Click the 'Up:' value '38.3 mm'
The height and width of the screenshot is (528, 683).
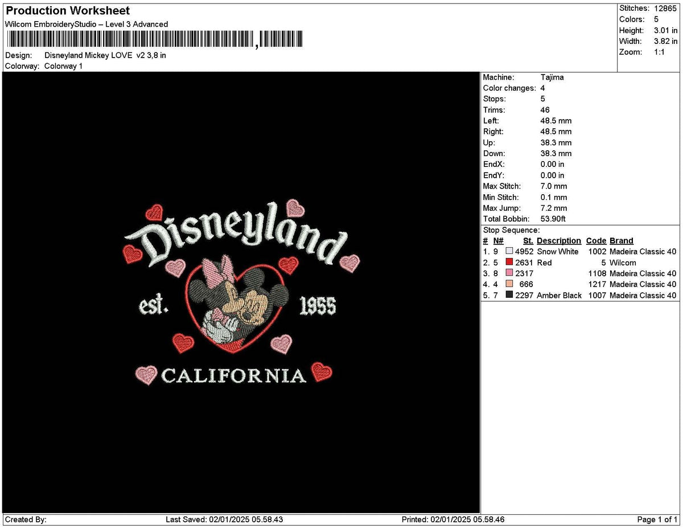(556, 142)
